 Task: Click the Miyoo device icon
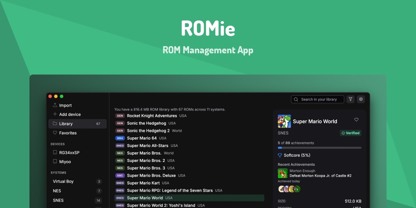55,162
